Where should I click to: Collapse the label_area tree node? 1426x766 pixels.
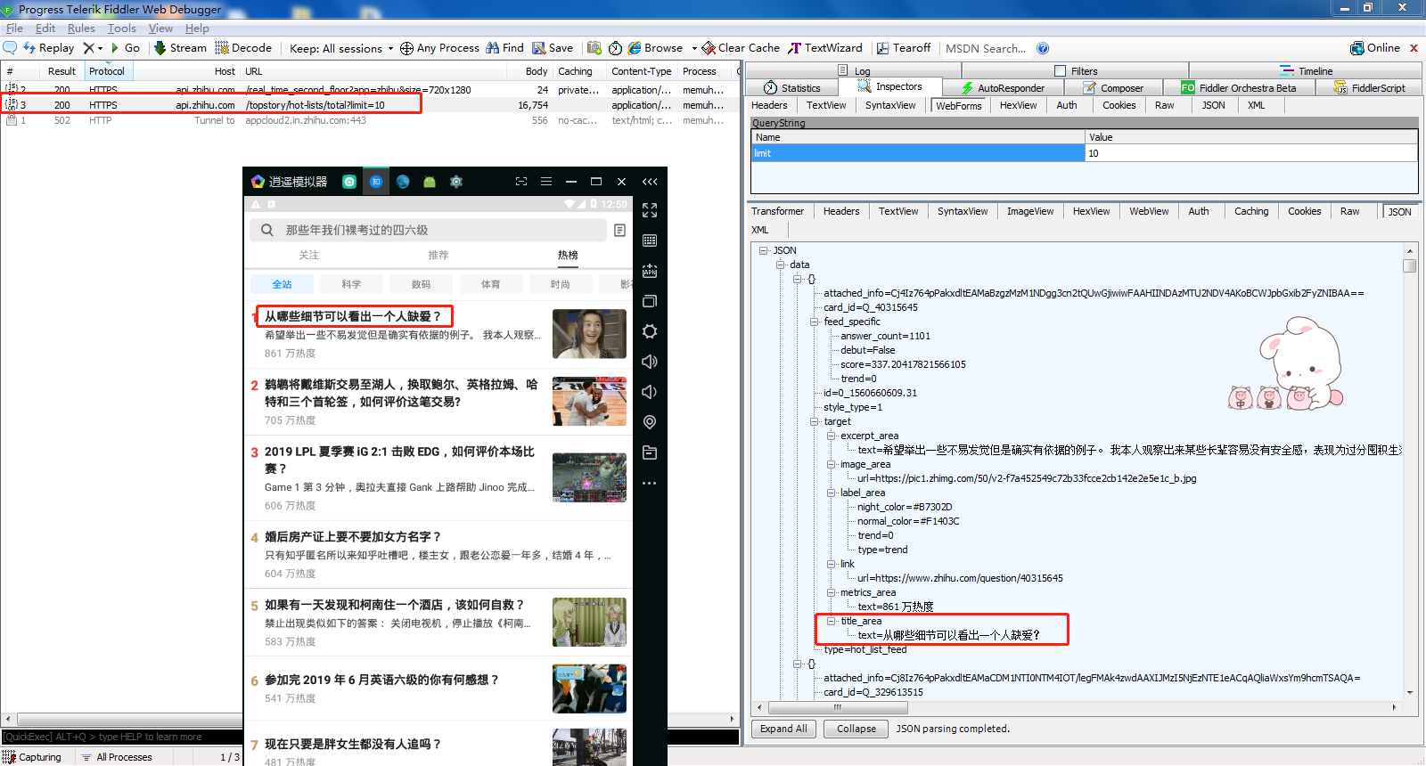click(832, 493)
